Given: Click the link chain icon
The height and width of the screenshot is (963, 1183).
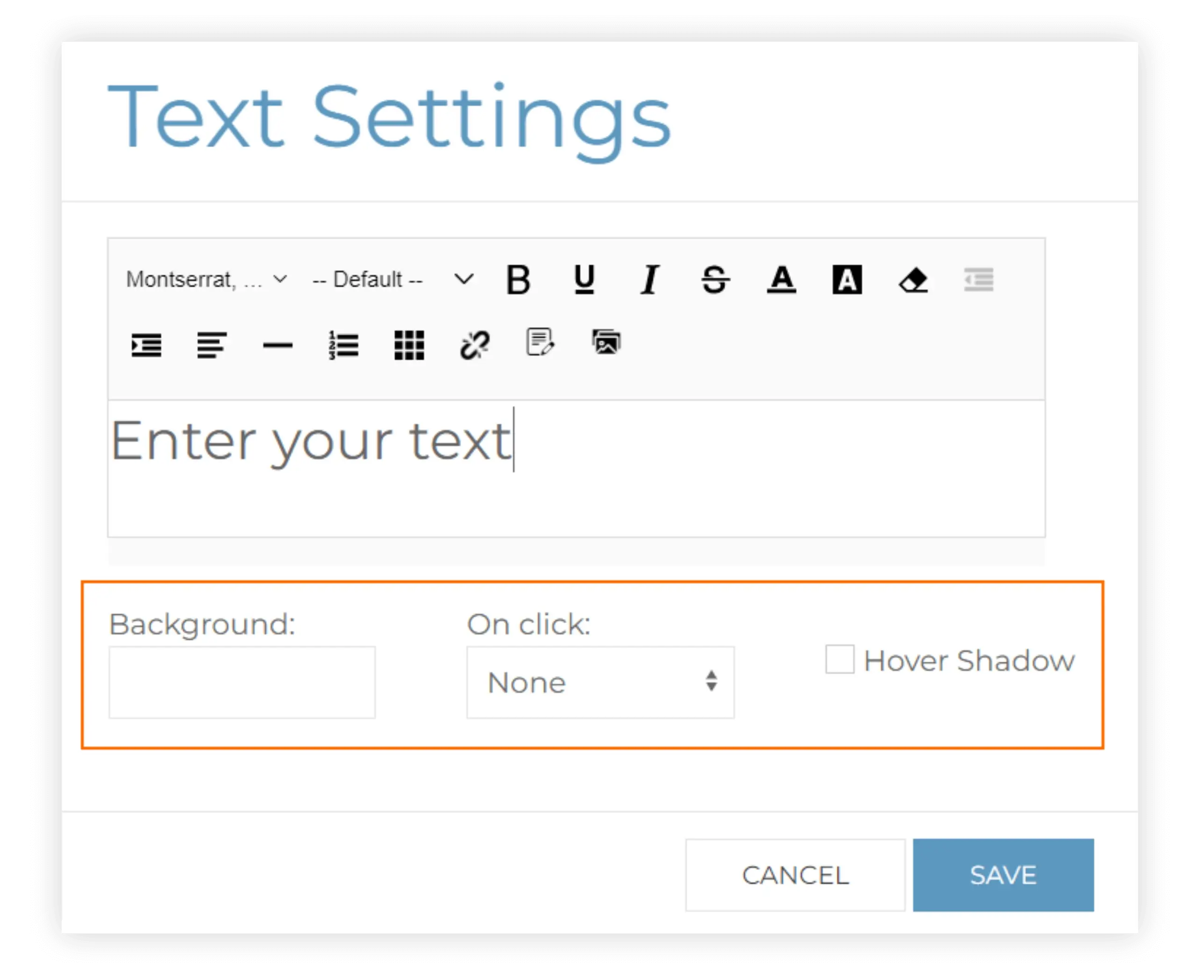Looking at the screenshot, I should coord(475,345).
